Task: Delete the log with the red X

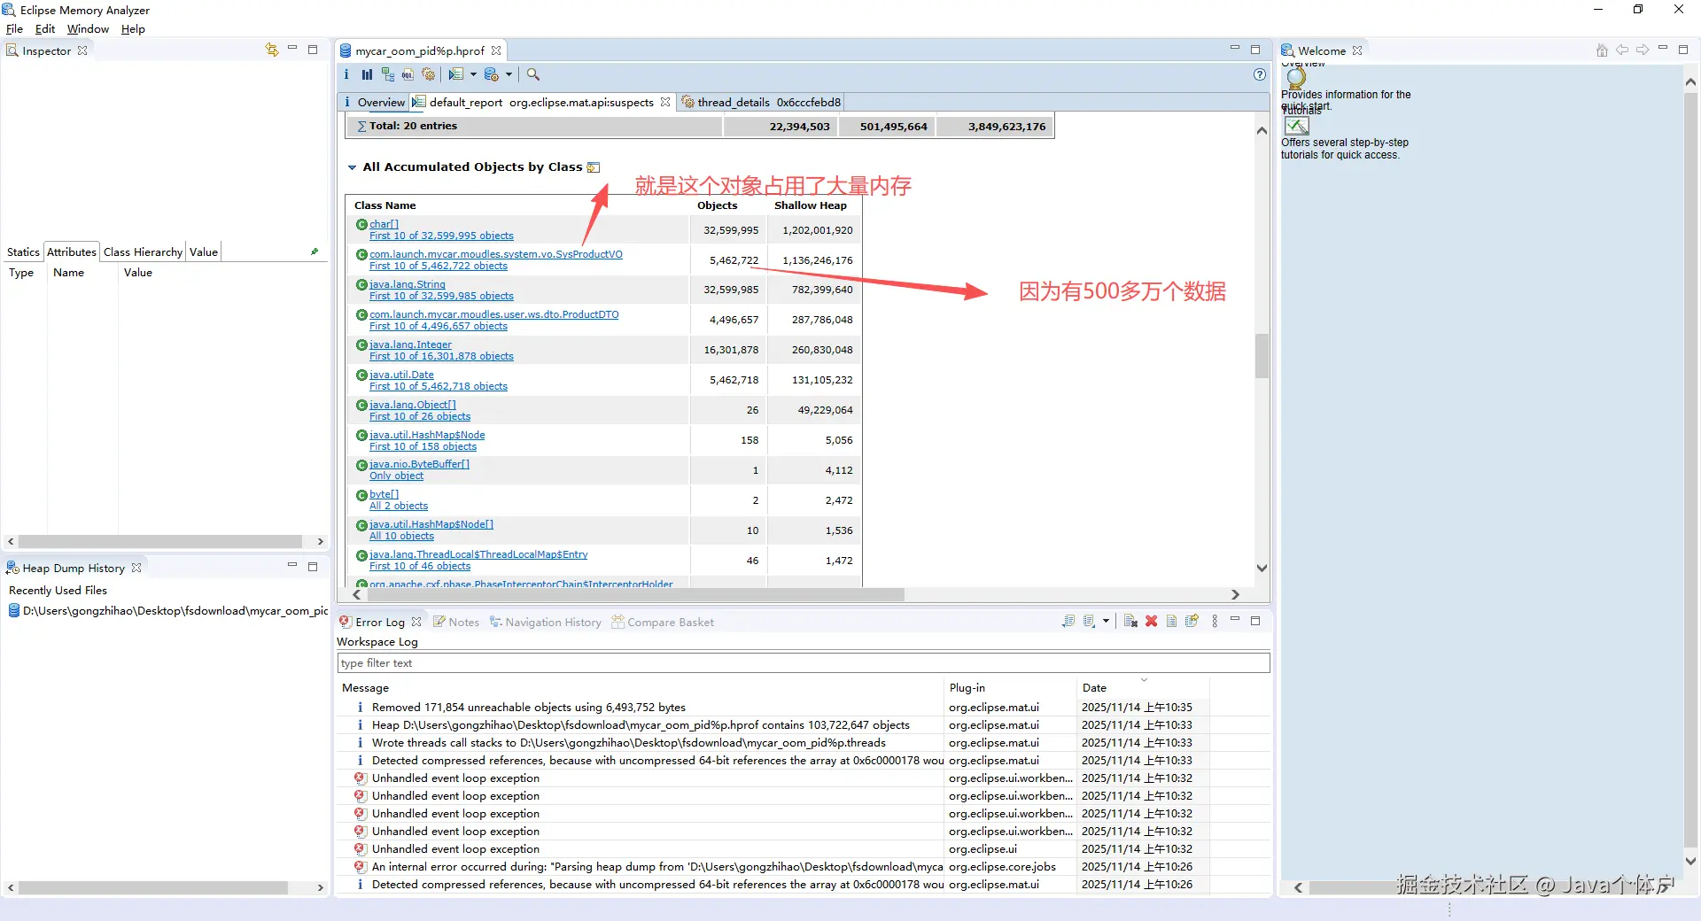Action: 1151,621
